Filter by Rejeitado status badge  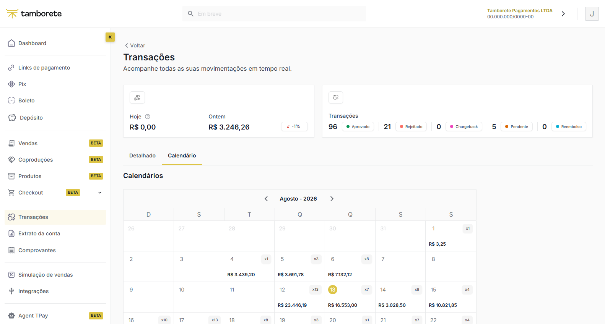[411, 126]
